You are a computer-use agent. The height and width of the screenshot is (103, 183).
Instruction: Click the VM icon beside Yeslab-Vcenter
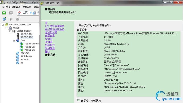click(21, 44)
